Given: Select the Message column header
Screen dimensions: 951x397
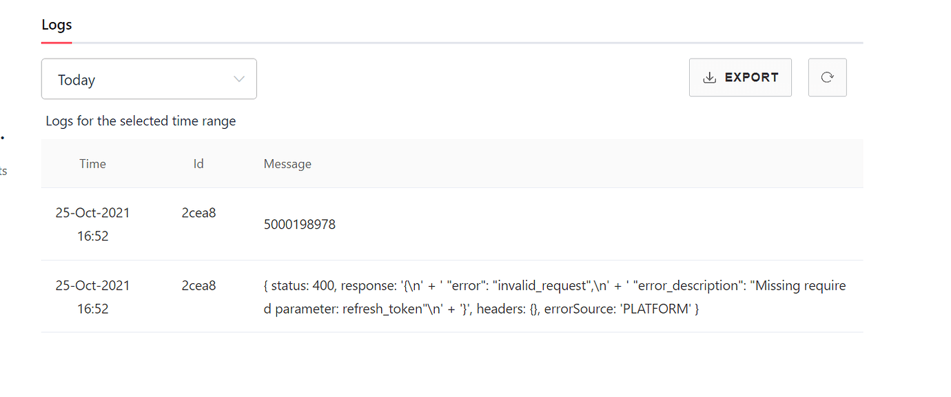Looking at the screenshot, I should pyautogui.click(x=287, y=163).
